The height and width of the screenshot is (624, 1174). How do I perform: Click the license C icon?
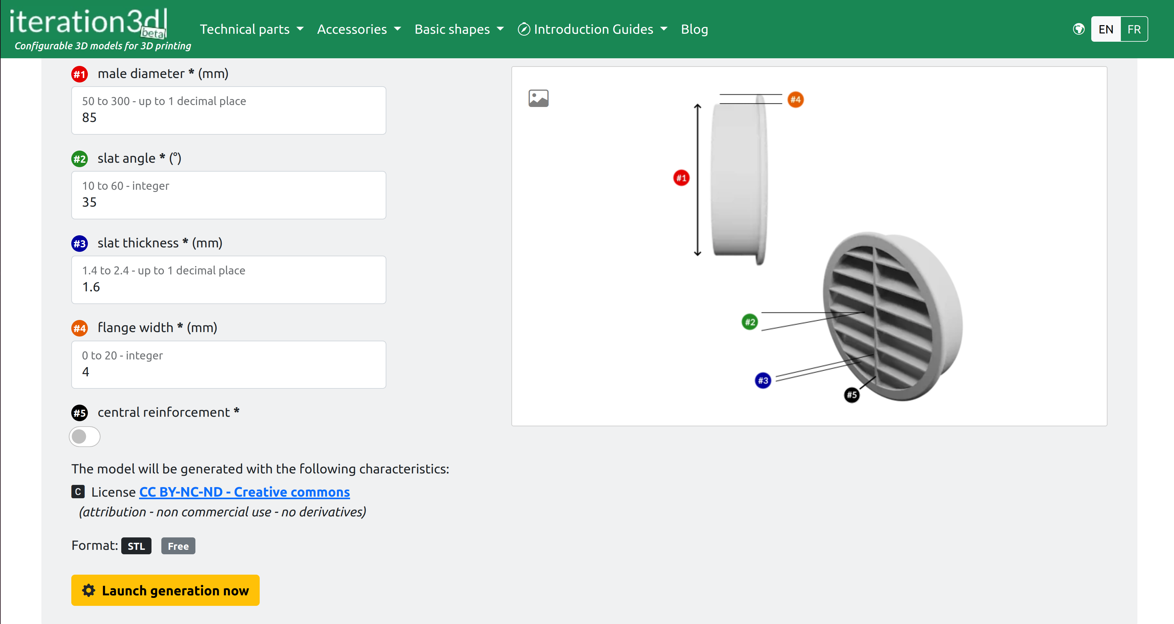tap(78, 491)
